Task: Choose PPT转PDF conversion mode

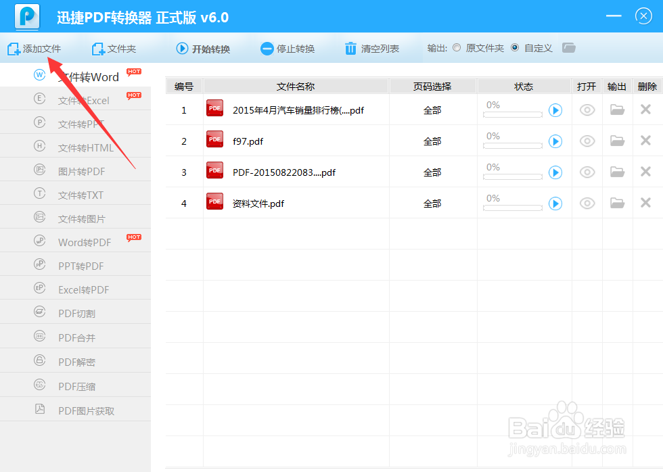Action: click(75, 264)
